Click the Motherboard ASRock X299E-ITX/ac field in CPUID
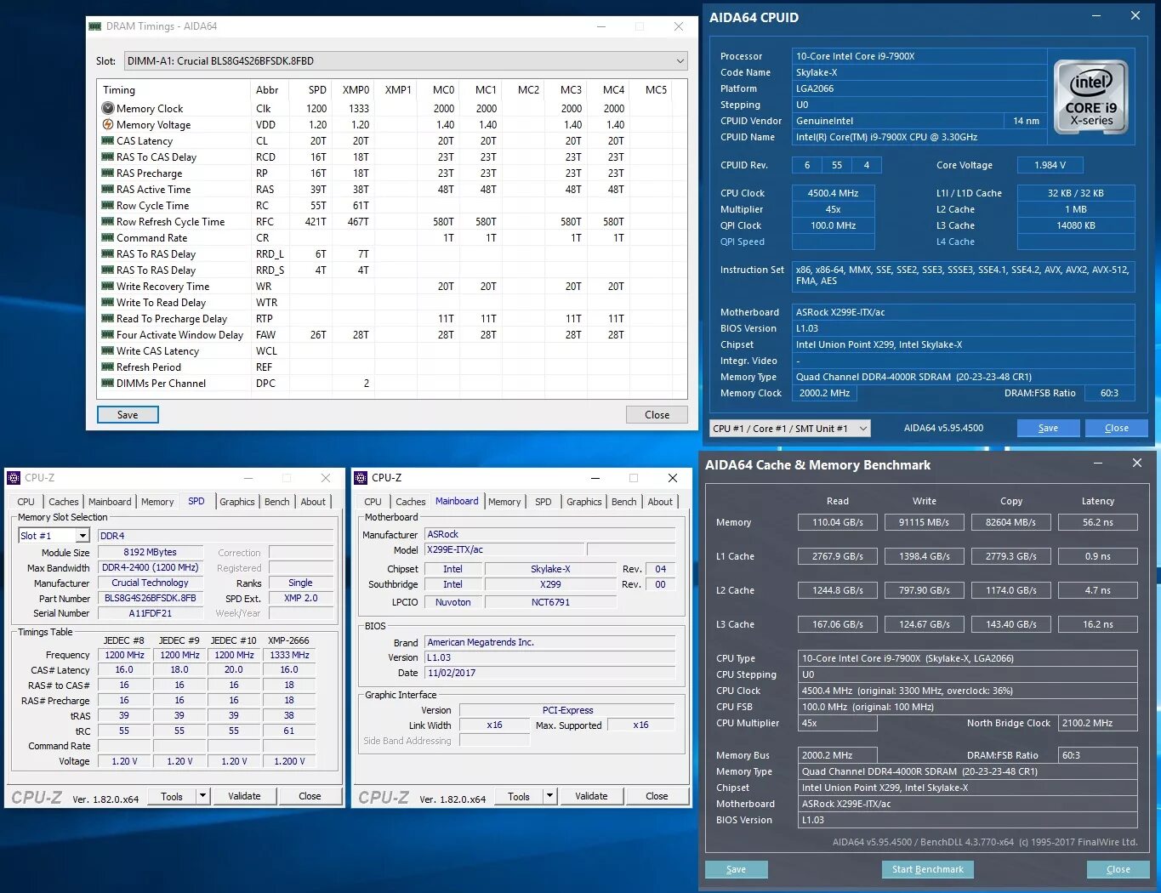This screenshot has height=893, width=1161. [963, 313]
